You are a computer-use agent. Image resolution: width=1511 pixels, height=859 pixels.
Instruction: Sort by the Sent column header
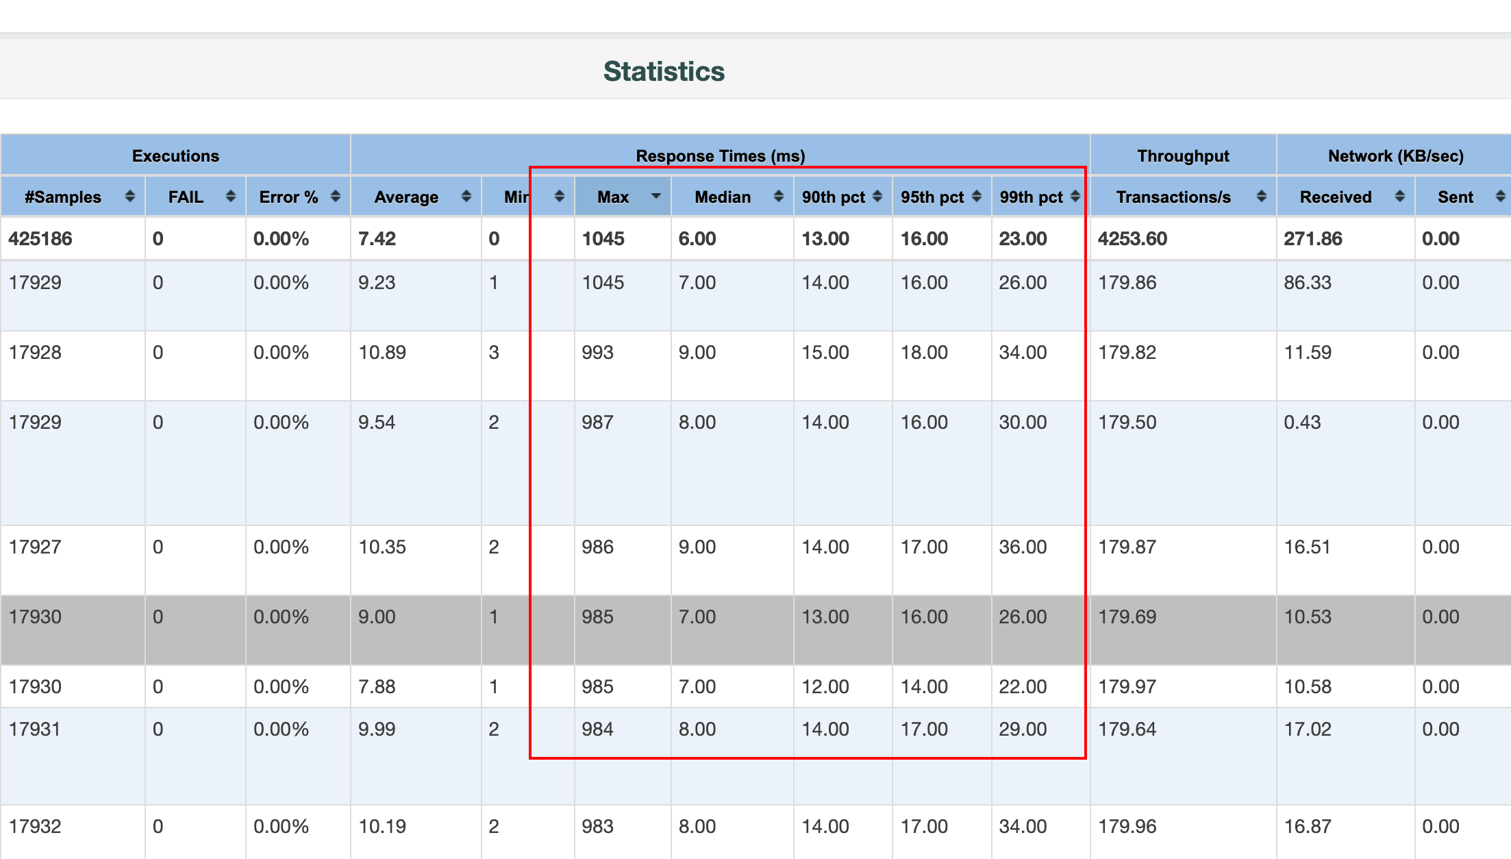(x=1455, y=197)
